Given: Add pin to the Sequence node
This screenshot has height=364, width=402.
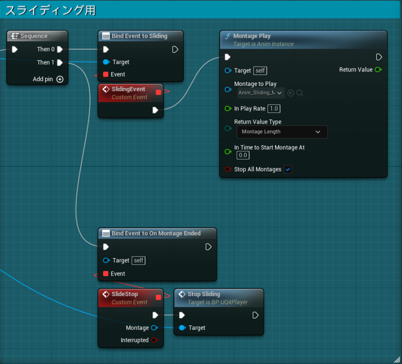Looking at the screenshot, I should coord(48,79).
